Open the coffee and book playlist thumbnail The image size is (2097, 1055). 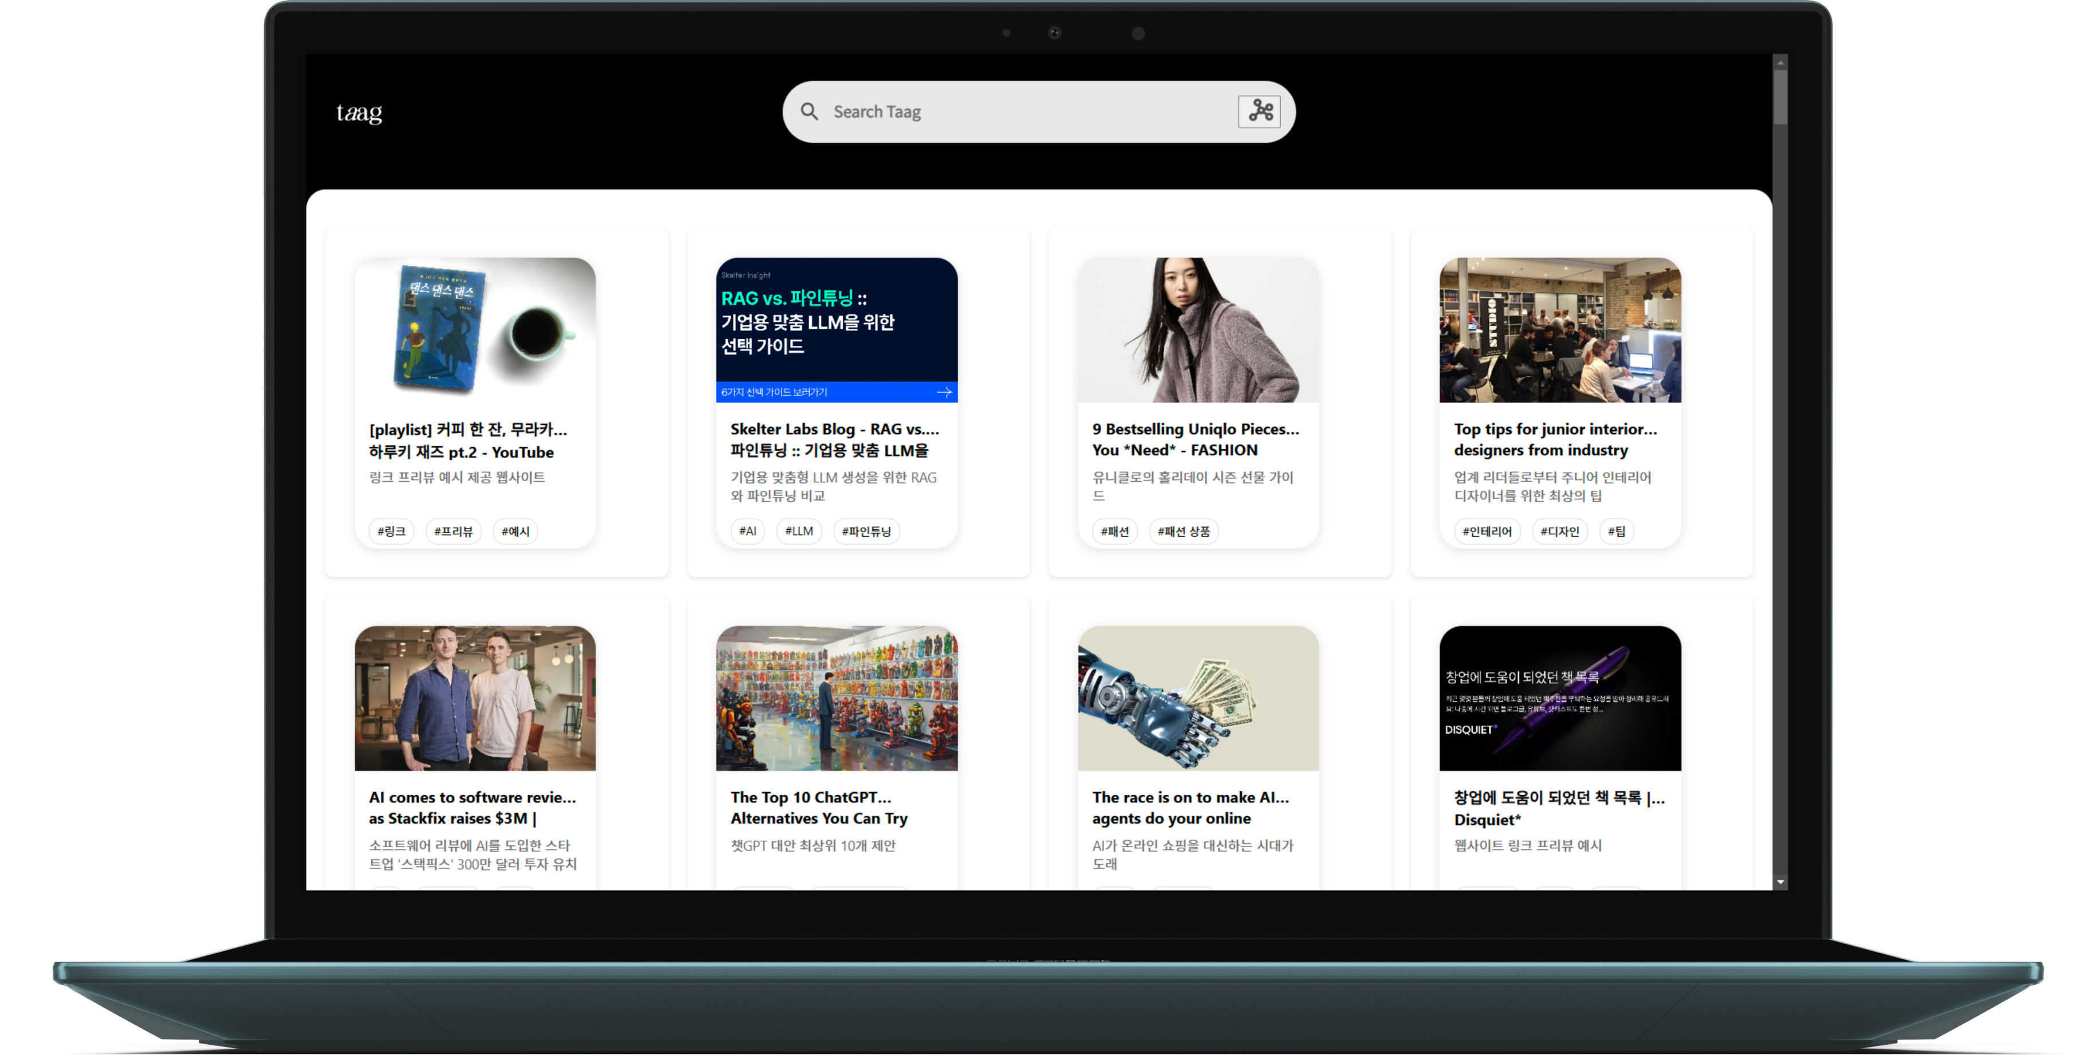[475, 330]
